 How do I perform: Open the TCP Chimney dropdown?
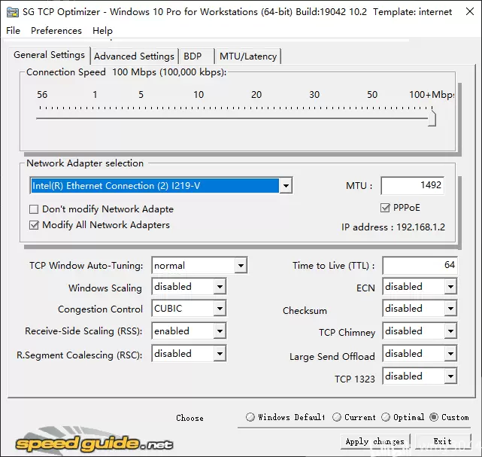coord(420,331)
